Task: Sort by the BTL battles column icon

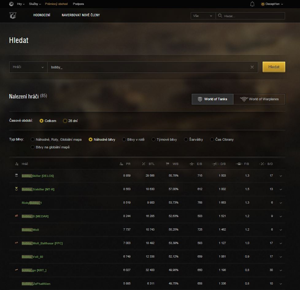Action: coord(144,164)
